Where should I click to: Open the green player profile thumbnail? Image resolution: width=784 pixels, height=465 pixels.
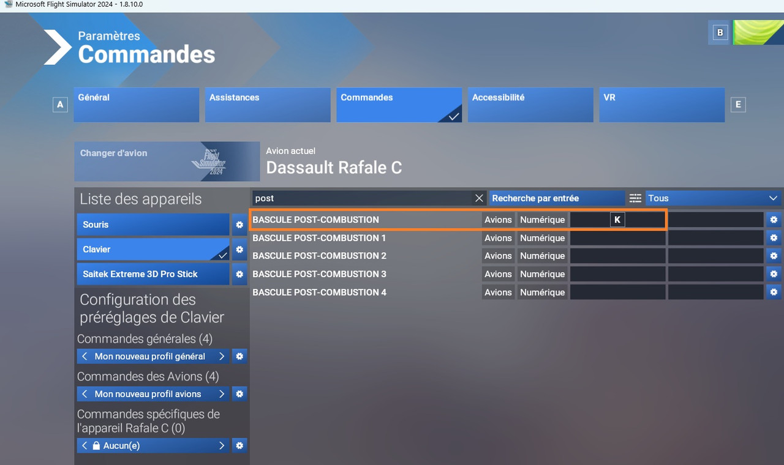tap(758, 33)
